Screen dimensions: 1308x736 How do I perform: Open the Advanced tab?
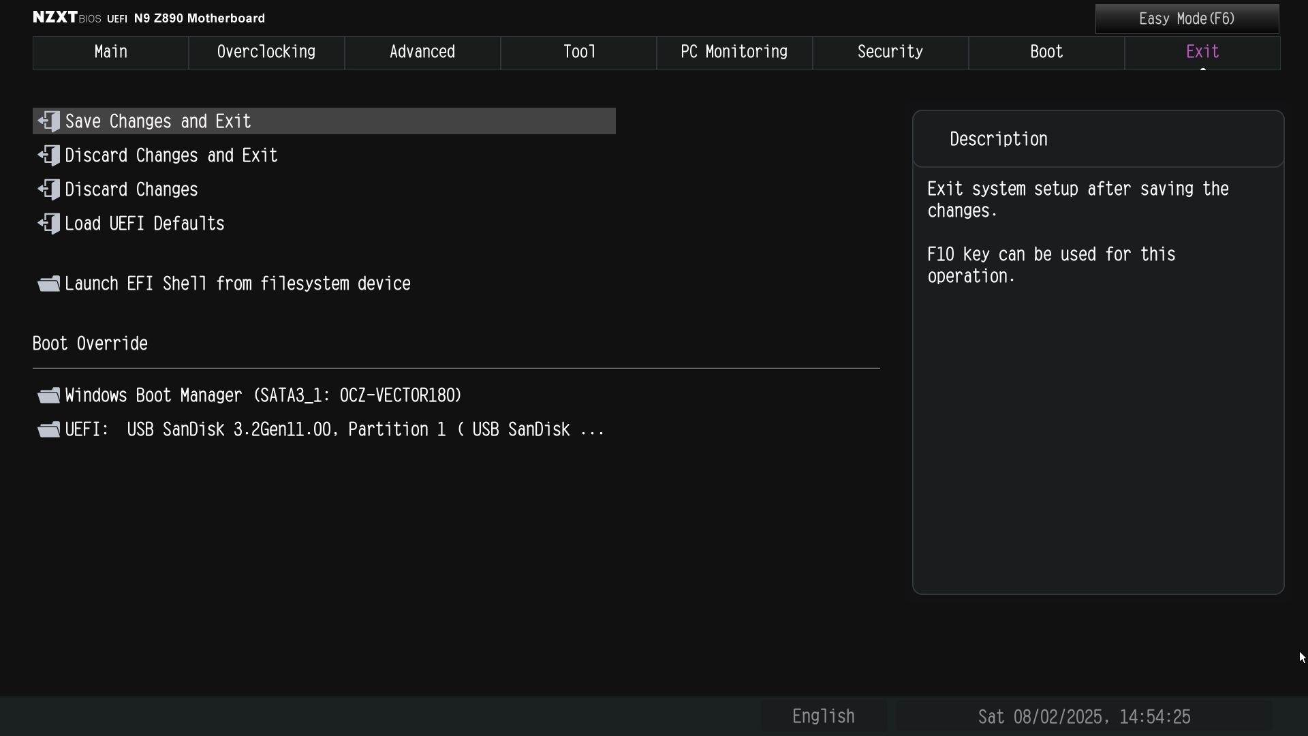(x=422, y=52)
